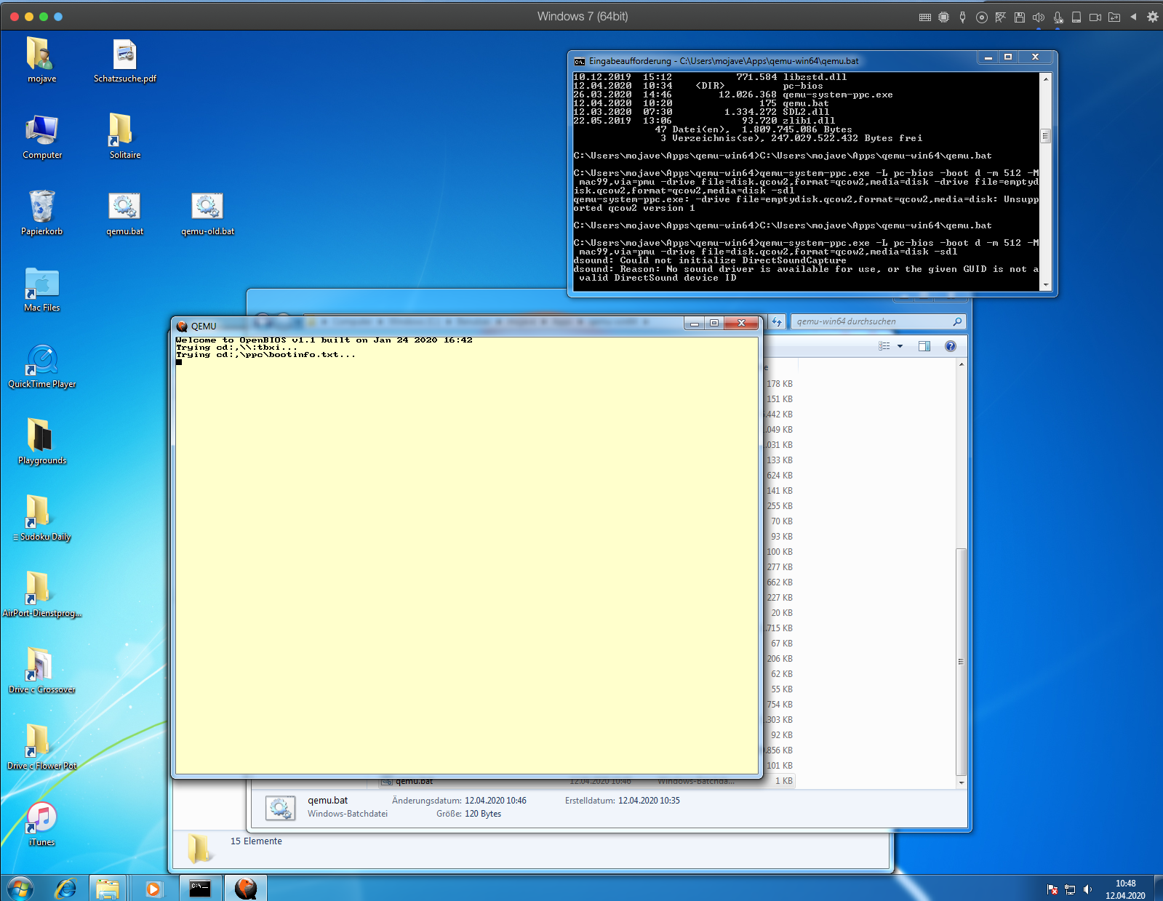Click the Action Center flag tray icon
The height and width of the screenshot is (901, 1163).
pos(1052,889)
